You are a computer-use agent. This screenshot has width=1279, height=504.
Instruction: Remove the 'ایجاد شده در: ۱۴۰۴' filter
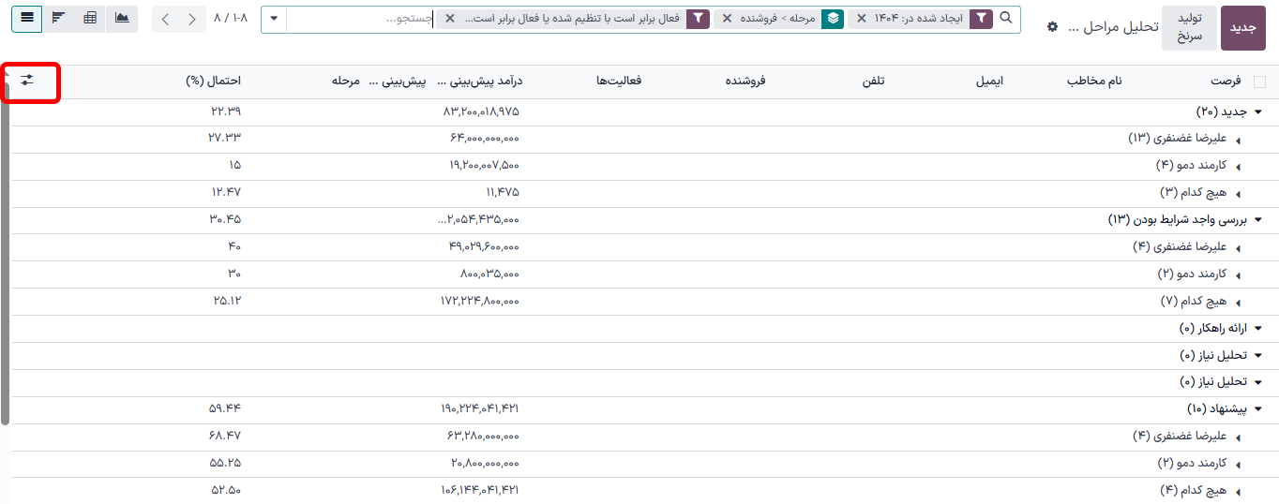point(861,19)
